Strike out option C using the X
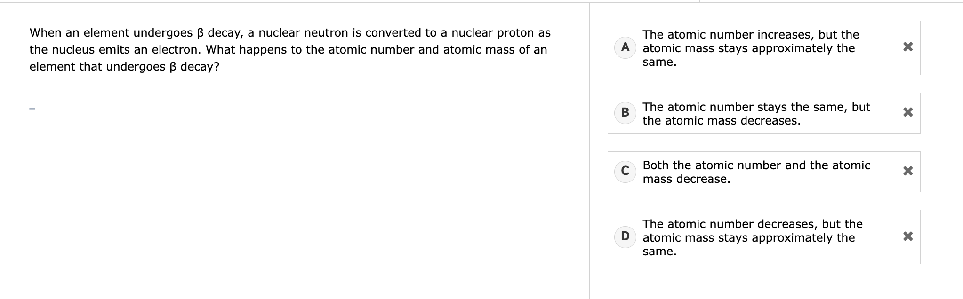Viewport: 963px width, 299px height. point(908,171)
